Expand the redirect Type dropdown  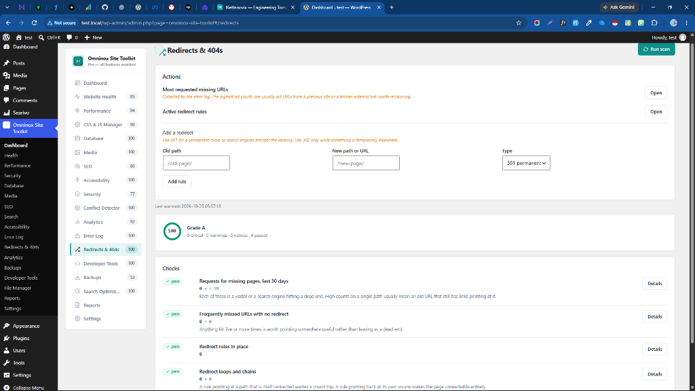tap(526, 163)
